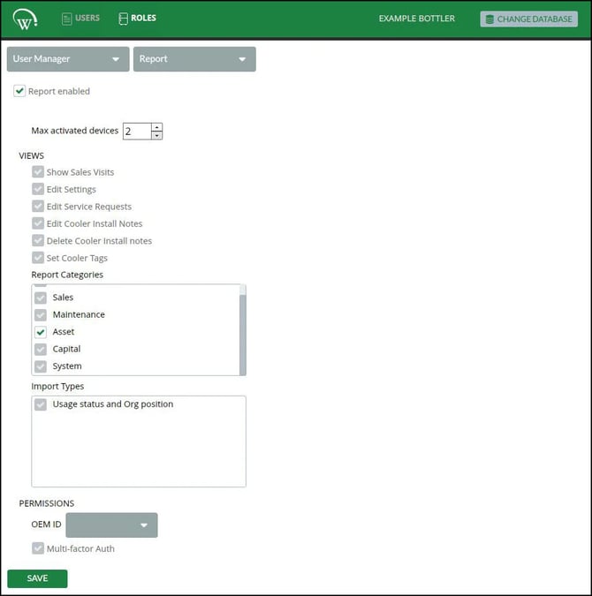Viewport: 592px width, 596px height.
Task: Toggle Delete Cooler Install notes checkbox
Action: point(38,240)
